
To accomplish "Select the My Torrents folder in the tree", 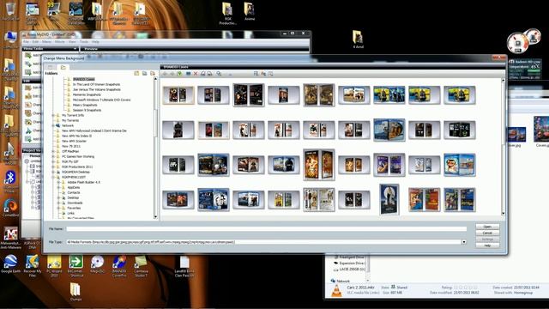I will (70, 120).
